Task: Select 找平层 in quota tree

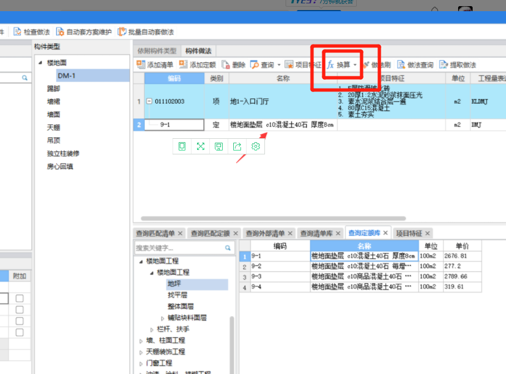Action: pyautogui.click(x=178, y=295)
